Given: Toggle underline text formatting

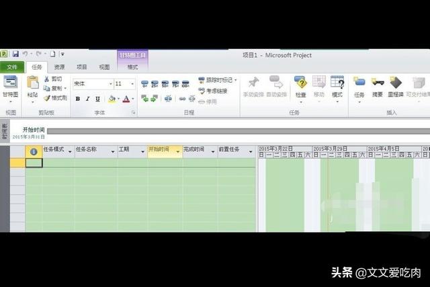Looking at the screenshot, I should coord(97,99).
